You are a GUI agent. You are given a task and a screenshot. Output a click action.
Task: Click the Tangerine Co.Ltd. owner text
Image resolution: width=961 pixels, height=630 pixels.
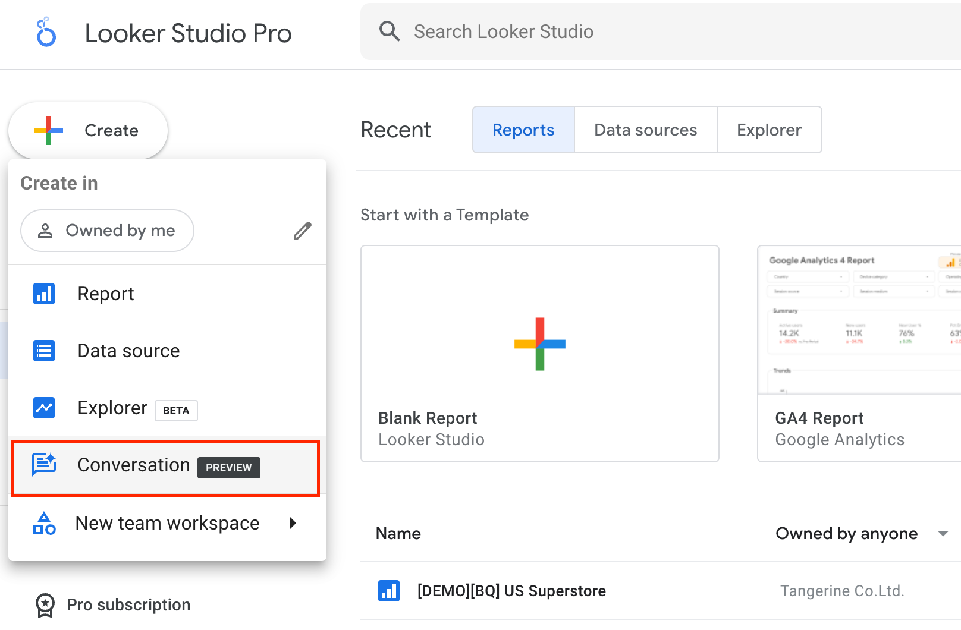coord(842,591)
